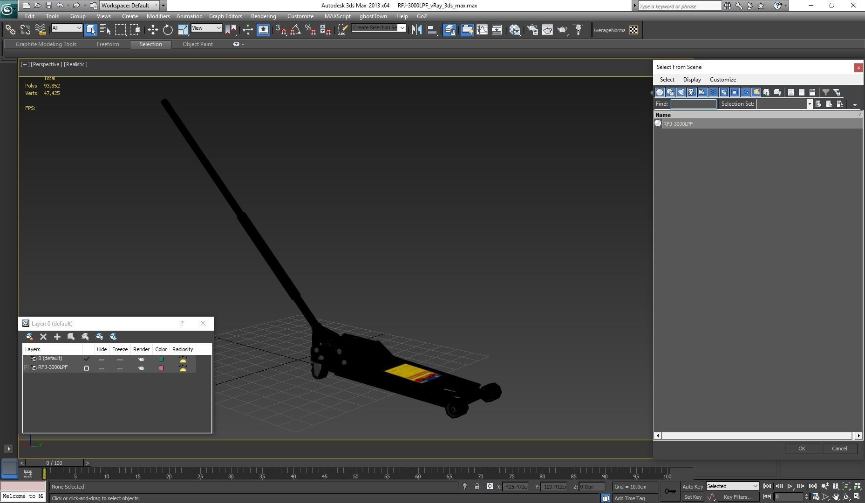This screenshot has width=865, height=503.
Task: Click Cancel in Select From Scene
Action: pos(839,449)
